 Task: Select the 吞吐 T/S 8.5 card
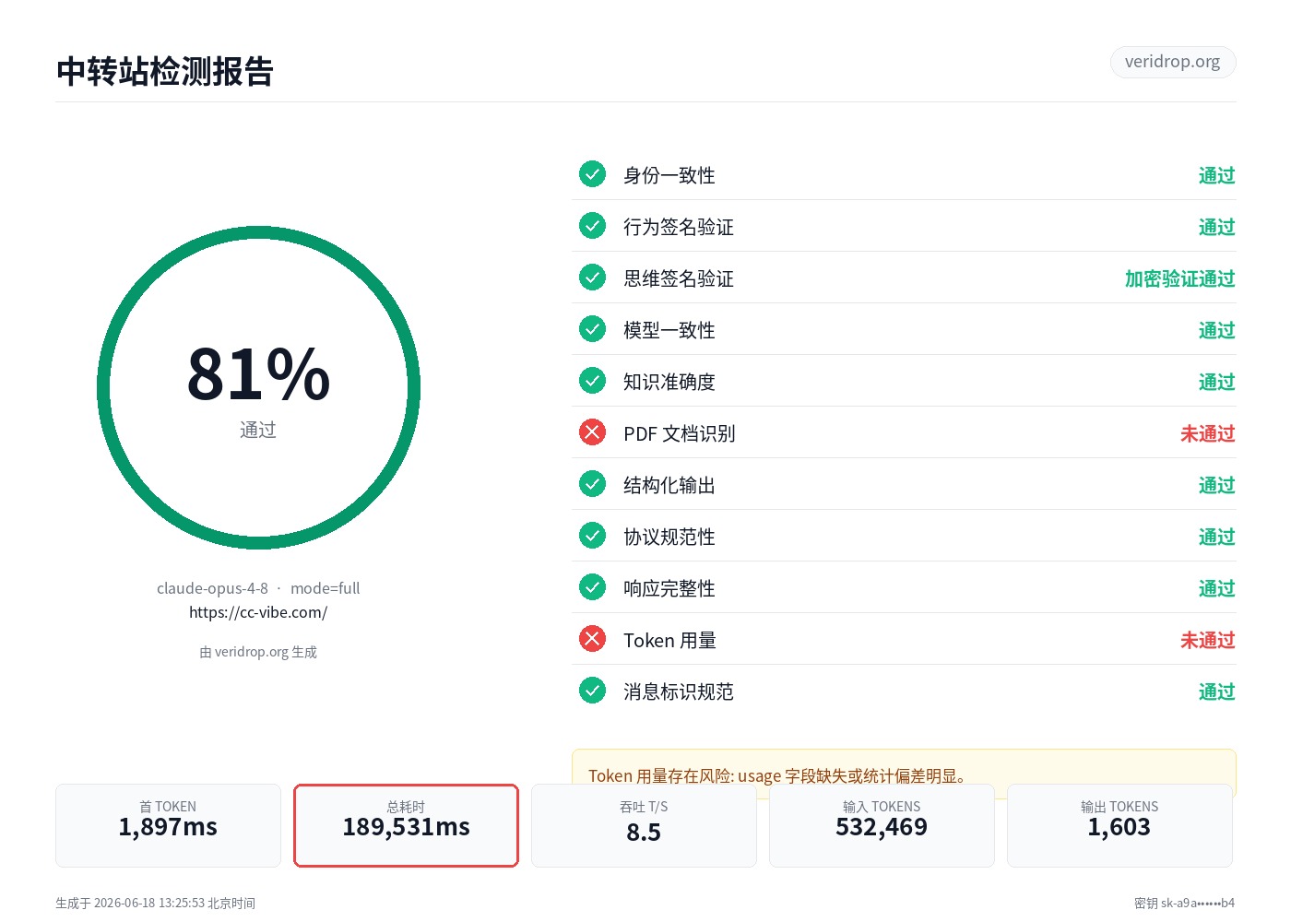tap(644, 825)
